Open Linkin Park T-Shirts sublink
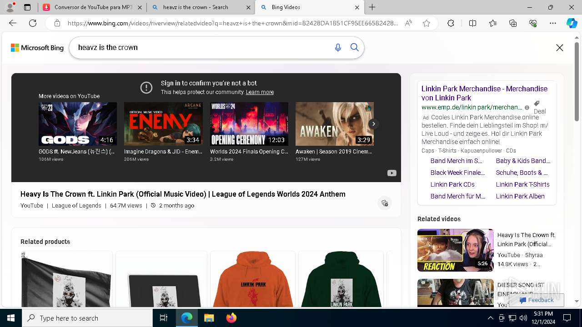Screen dimensions: 582x327 point(522,184)
